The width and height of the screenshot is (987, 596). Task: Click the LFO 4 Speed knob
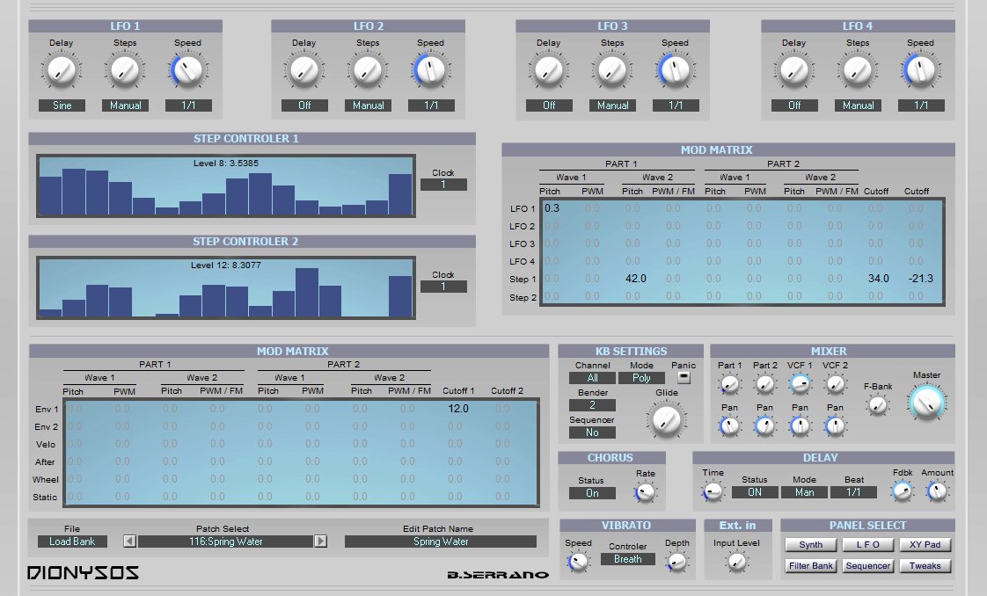tap(920, 71)
